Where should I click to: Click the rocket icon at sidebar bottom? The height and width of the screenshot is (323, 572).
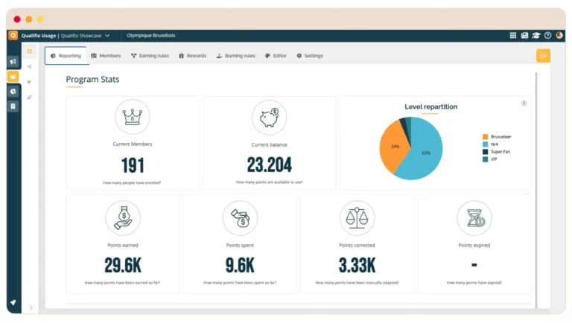click(13, 303)
